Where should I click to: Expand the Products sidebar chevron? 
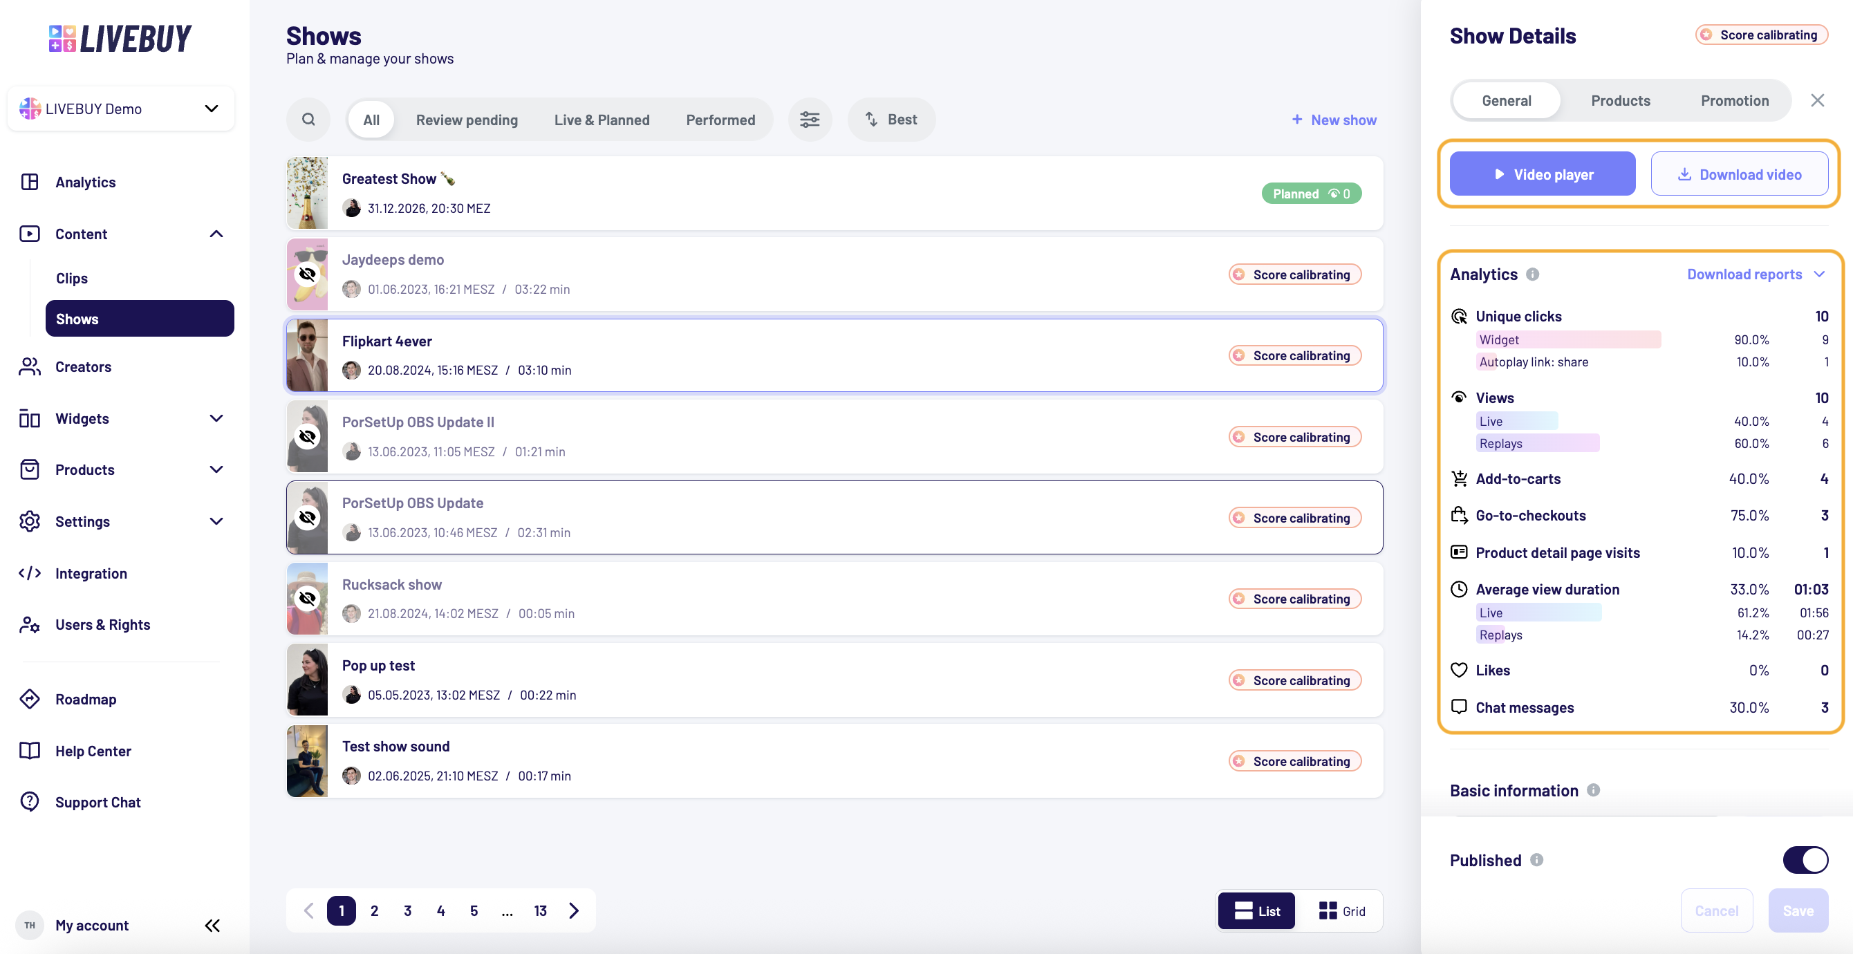click(x=216, y=470)
